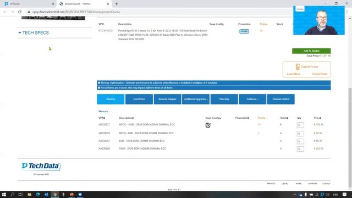
Task: Launch Microsoft Edge from the taskbar
Action: (x=38, y=194)
